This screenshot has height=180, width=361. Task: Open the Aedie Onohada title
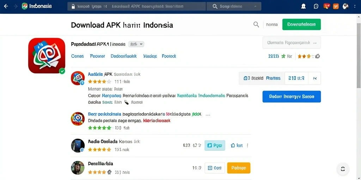103,142
